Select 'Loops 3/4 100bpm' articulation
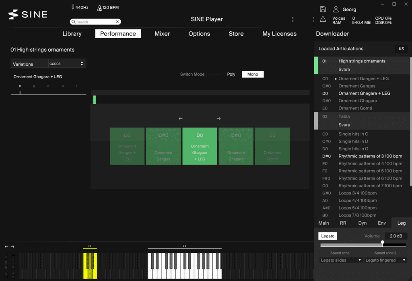 pyautogui.click(x=363, y=193)
